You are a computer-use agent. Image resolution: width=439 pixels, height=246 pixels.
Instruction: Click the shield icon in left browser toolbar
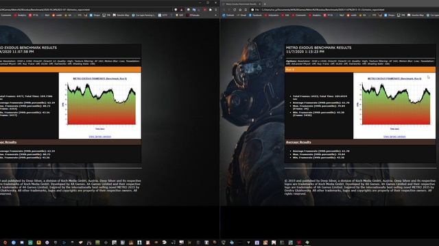[176, 10]
